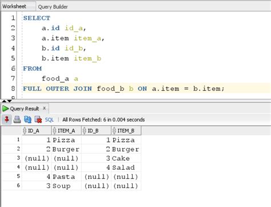Viewport: 271px width, 207px height.
Task: Select result row number 1
Action: coord(18,140)
